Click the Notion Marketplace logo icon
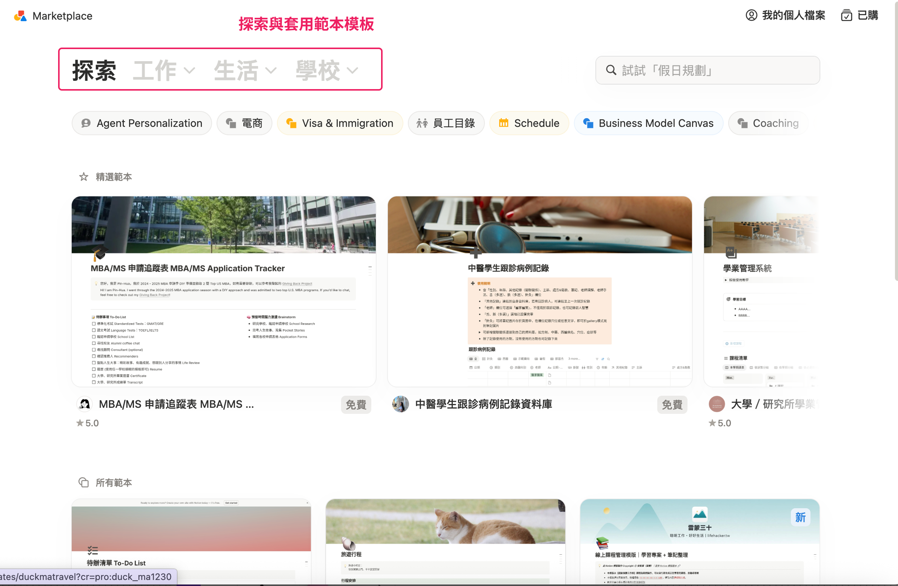This screenshot has width=898, height=586. 20,16
